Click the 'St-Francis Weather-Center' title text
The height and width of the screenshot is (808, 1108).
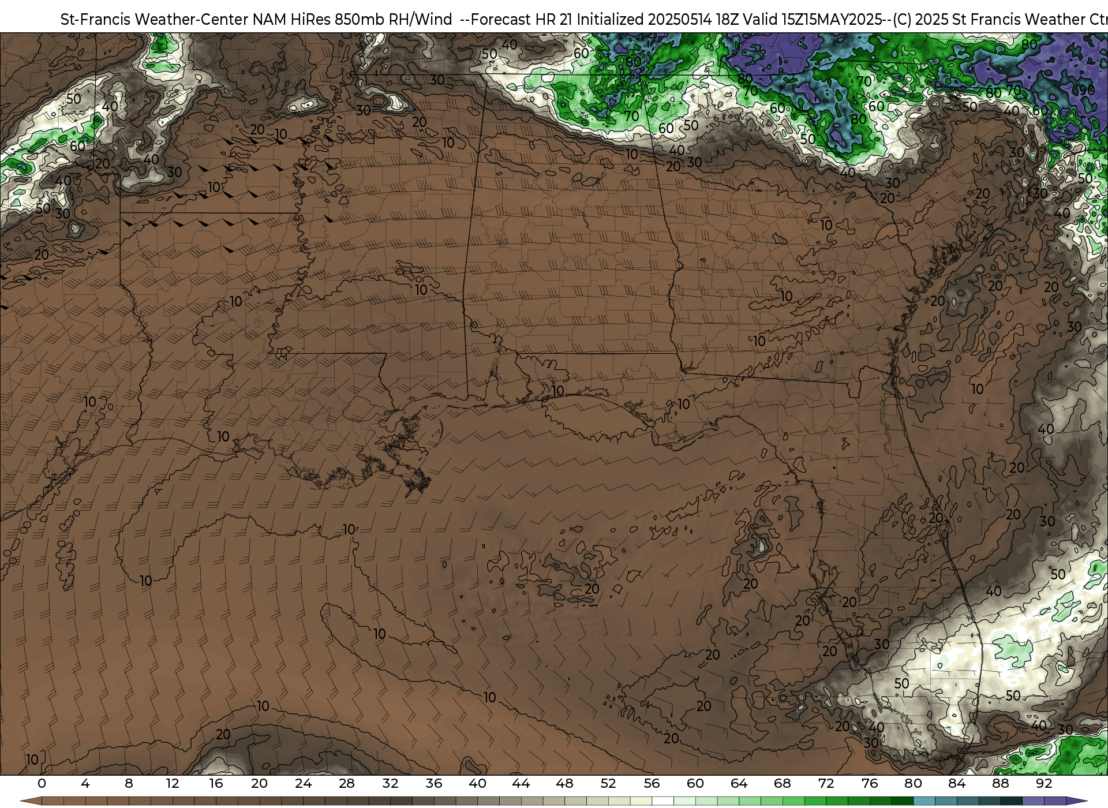155,20
